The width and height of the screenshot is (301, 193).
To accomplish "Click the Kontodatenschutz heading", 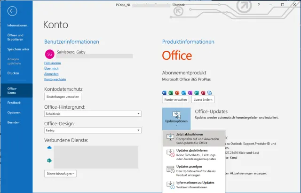I will 63,89.
